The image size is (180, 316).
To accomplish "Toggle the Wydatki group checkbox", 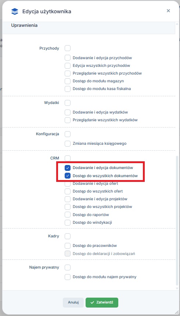I will [x=68, y=103].
